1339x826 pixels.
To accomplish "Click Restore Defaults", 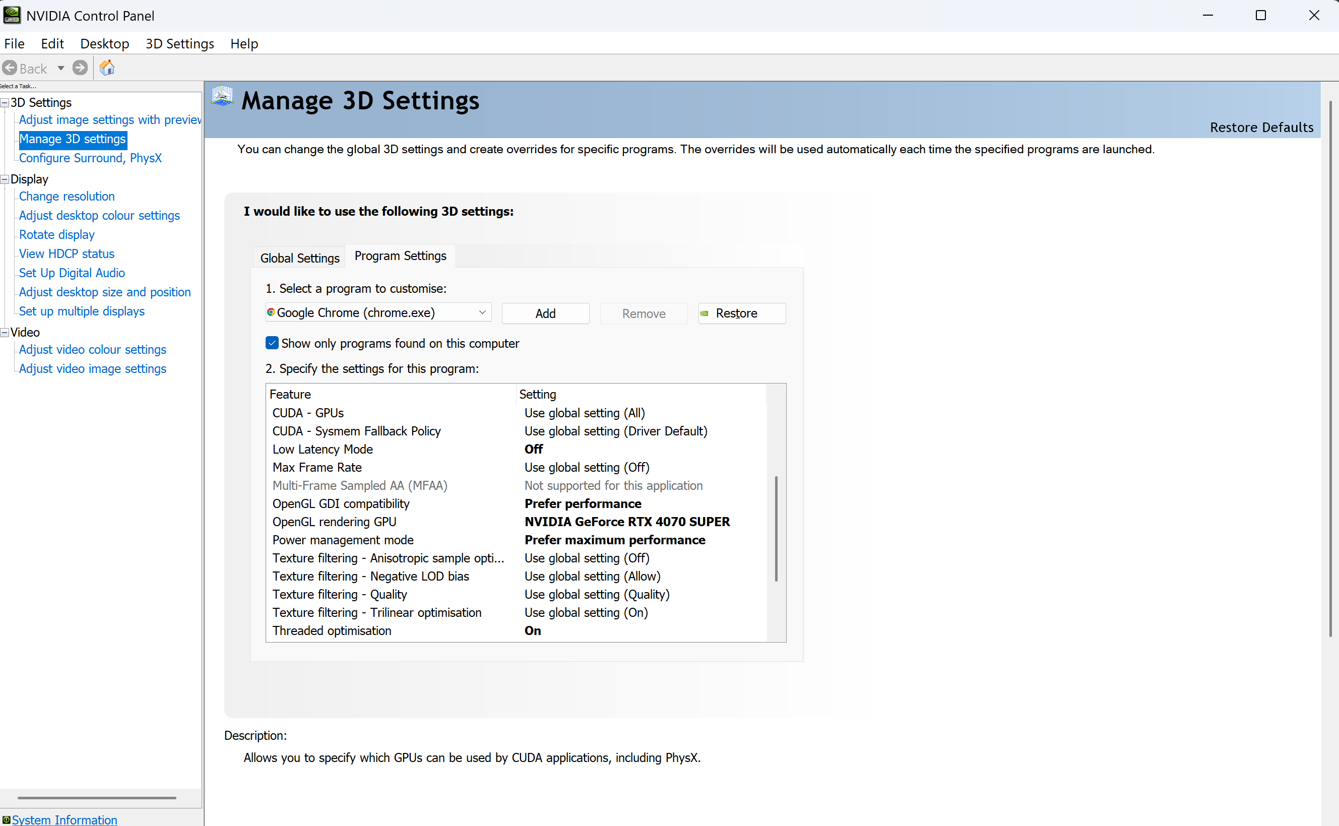I will (1261, 128).
